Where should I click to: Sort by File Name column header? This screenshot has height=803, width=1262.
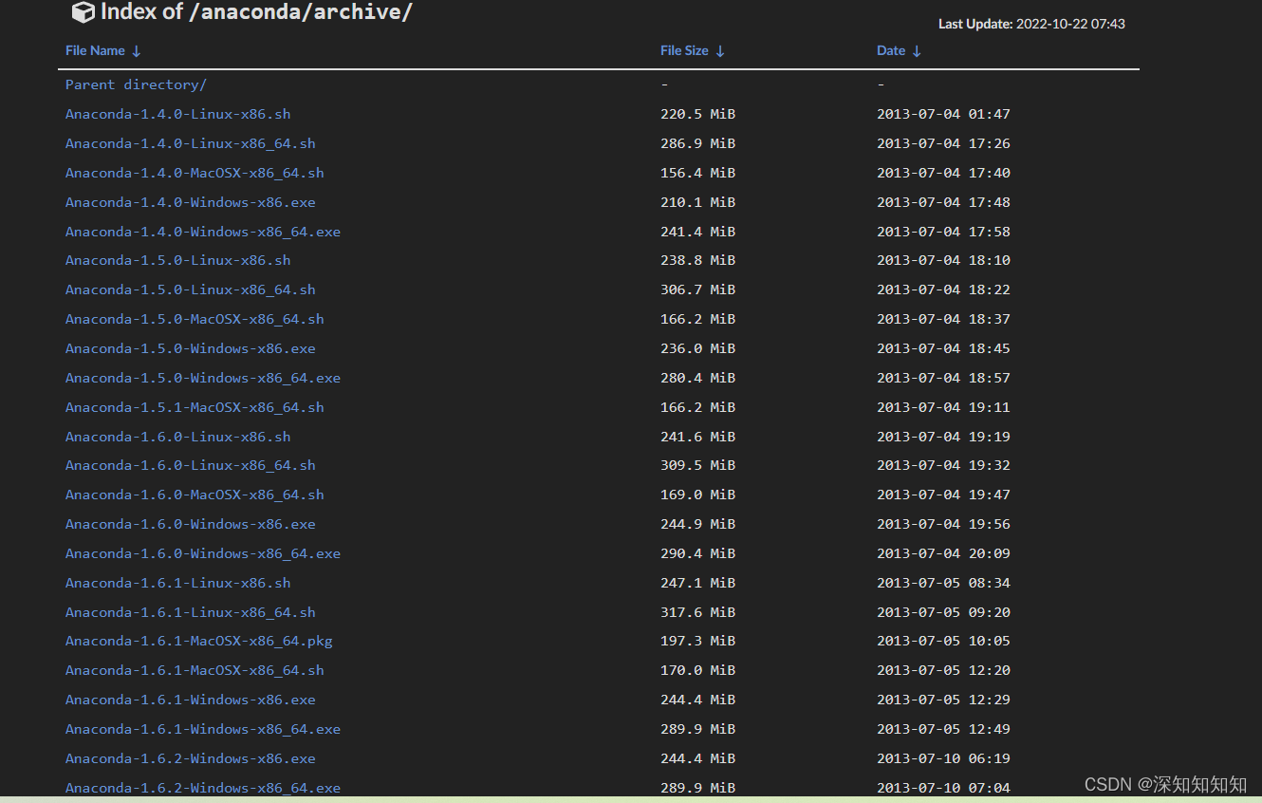pyautogui.click(x=103, y=51)
